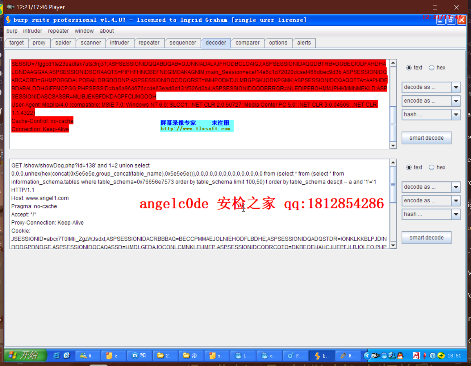Open upper 'encode as ...' dropdown
This screenshot has width=471, height=366.
pyautogui.click(x=431, y=100)
